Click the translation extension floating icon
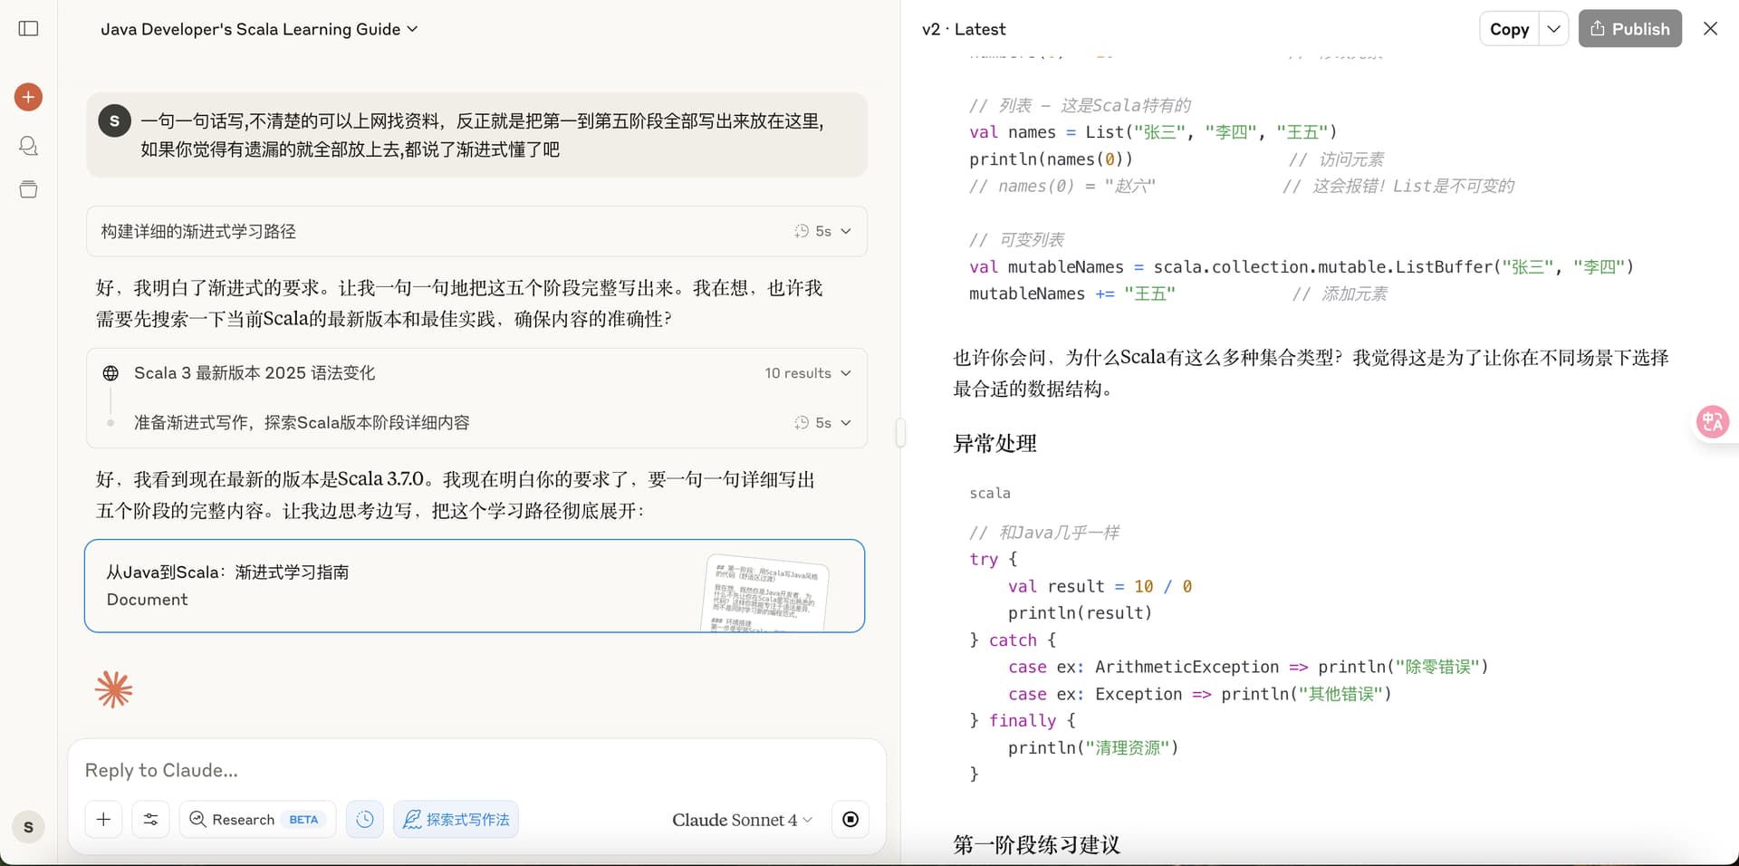 tap(1713, 421)
